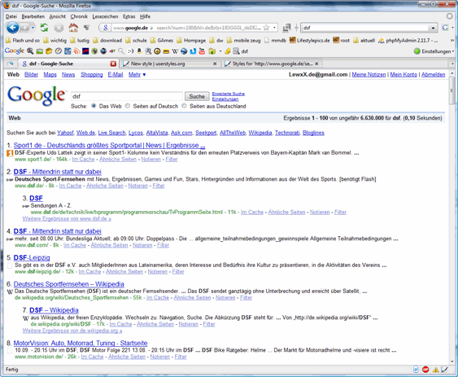Click the vertical scrollbar thumb

451,90
